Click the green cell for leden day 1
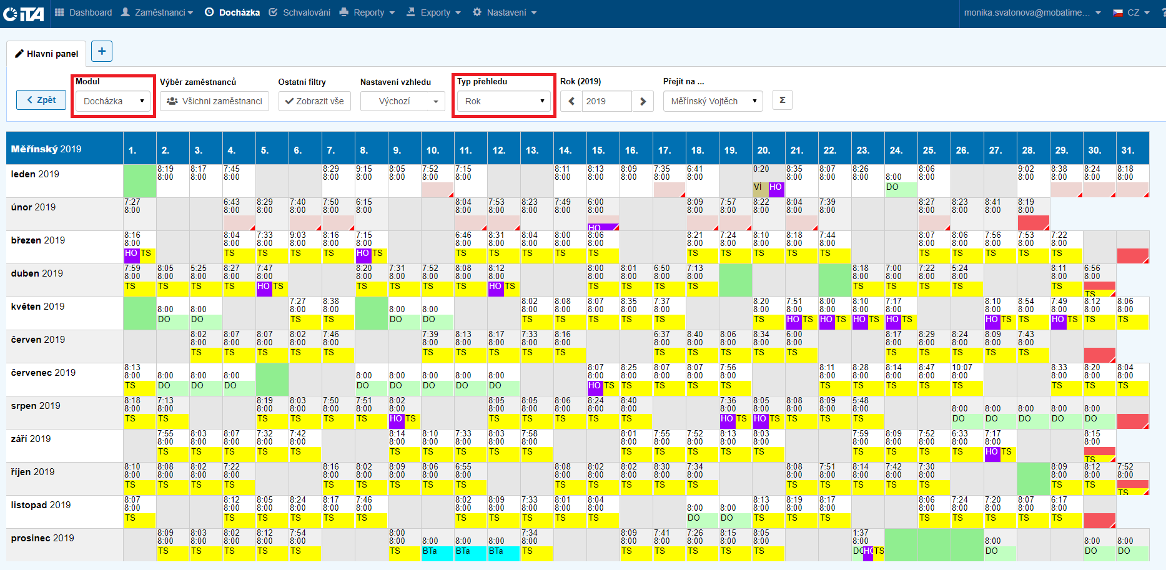The width and height of the screenshot is (1166, 570). 139,181
